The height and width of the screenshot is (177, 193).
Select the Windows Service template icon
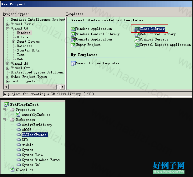[x=137, y=40]
